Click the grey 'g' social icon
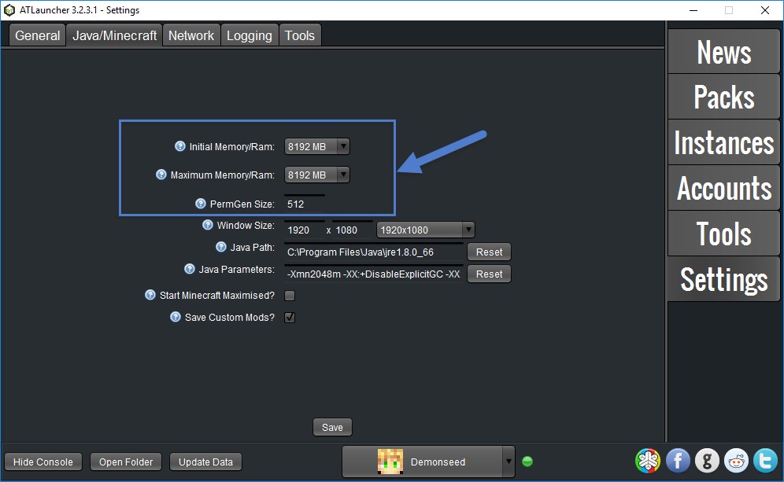The width and height of the screenshot is (784, 482). 707,462
